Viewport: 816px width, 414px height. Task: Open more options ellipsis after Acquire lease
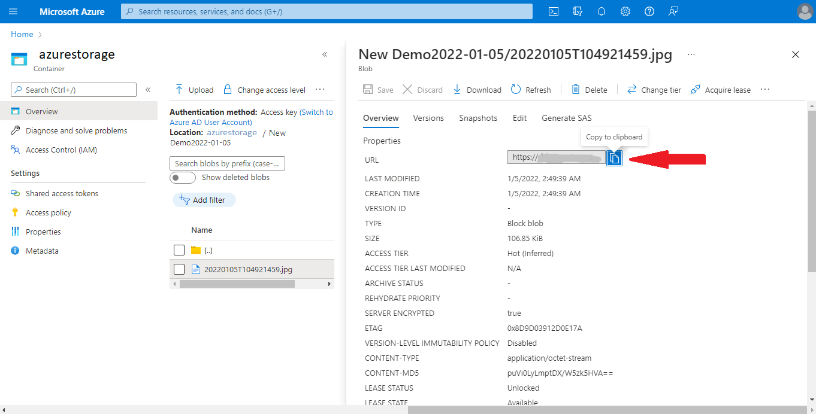[x=765, y=90]
